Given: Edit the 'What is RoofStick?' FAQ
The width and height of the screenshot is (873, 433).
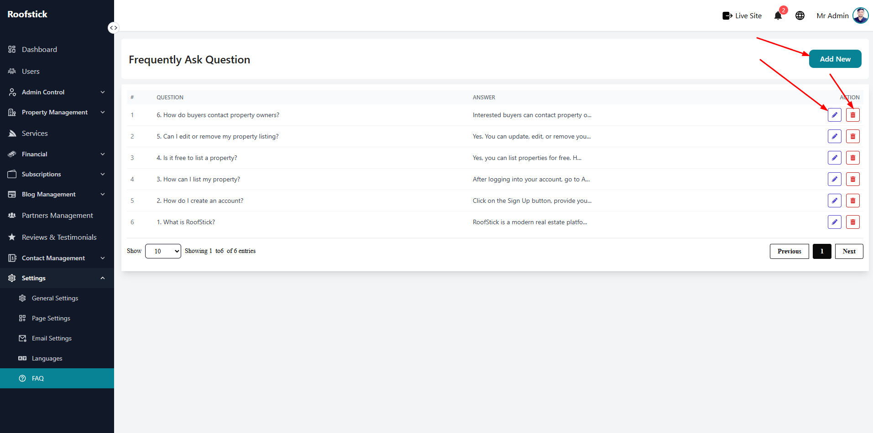Looking at the screenshot, I should pos(834,222).
